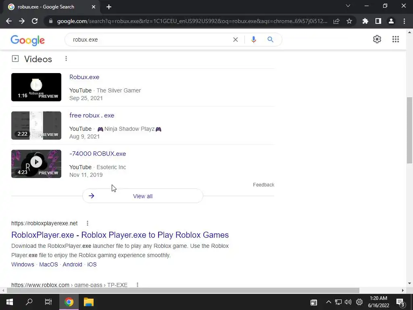413x310 pixels.
Task: Click The Silver Gamer channel text
Action: coord(119,90)
